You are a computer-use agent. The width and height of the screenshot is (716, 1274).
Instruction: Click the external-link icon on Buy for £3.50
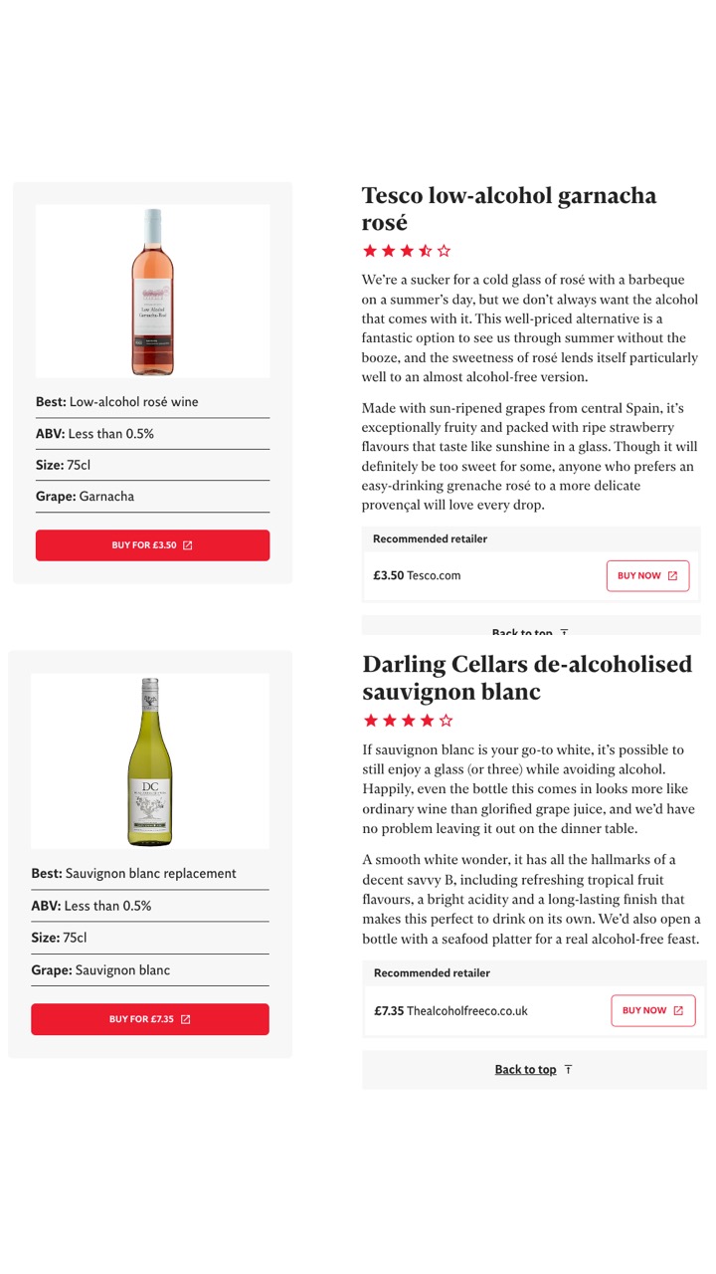188,545
